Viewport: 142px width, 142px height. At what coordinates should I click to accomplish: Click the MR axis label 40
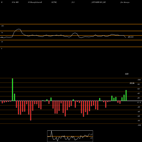pyautogui.click(x=139, y=93)
